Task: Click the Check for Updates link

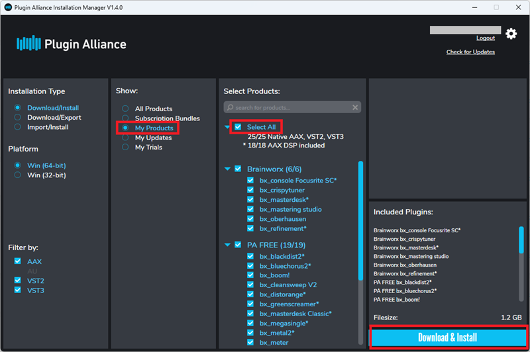Action: pos(470,52)
